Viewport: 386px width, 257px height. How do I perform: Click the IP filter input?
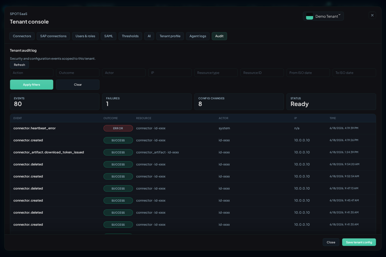point(170,73)
